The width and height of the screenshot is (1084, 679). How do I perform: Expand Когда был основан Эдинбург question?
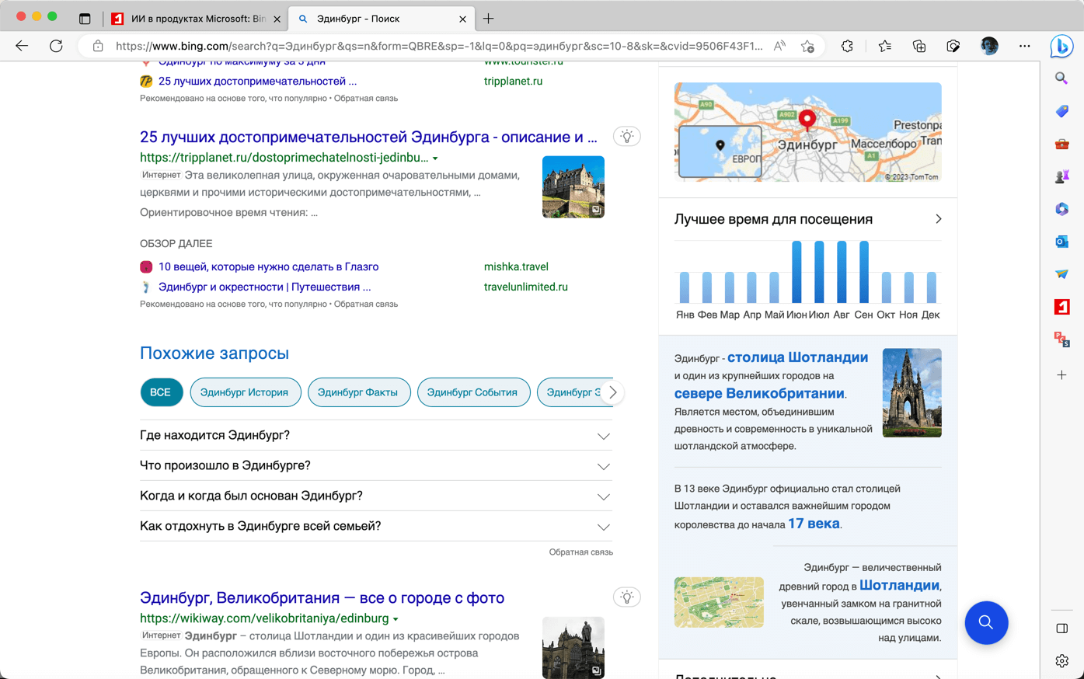tap(375, 496)
